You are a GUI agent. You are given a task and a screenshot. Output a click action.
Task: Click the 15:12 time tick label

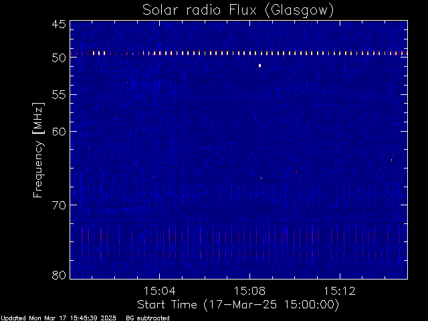click(340, 291)
